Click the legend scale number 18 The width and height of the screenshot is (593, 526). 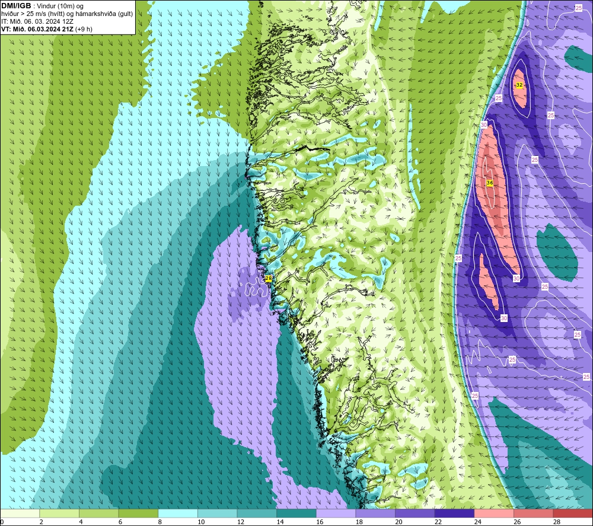[x=359, y=522]
